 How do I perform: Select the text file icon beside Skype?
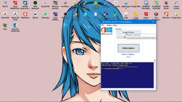tap(96, 15)
